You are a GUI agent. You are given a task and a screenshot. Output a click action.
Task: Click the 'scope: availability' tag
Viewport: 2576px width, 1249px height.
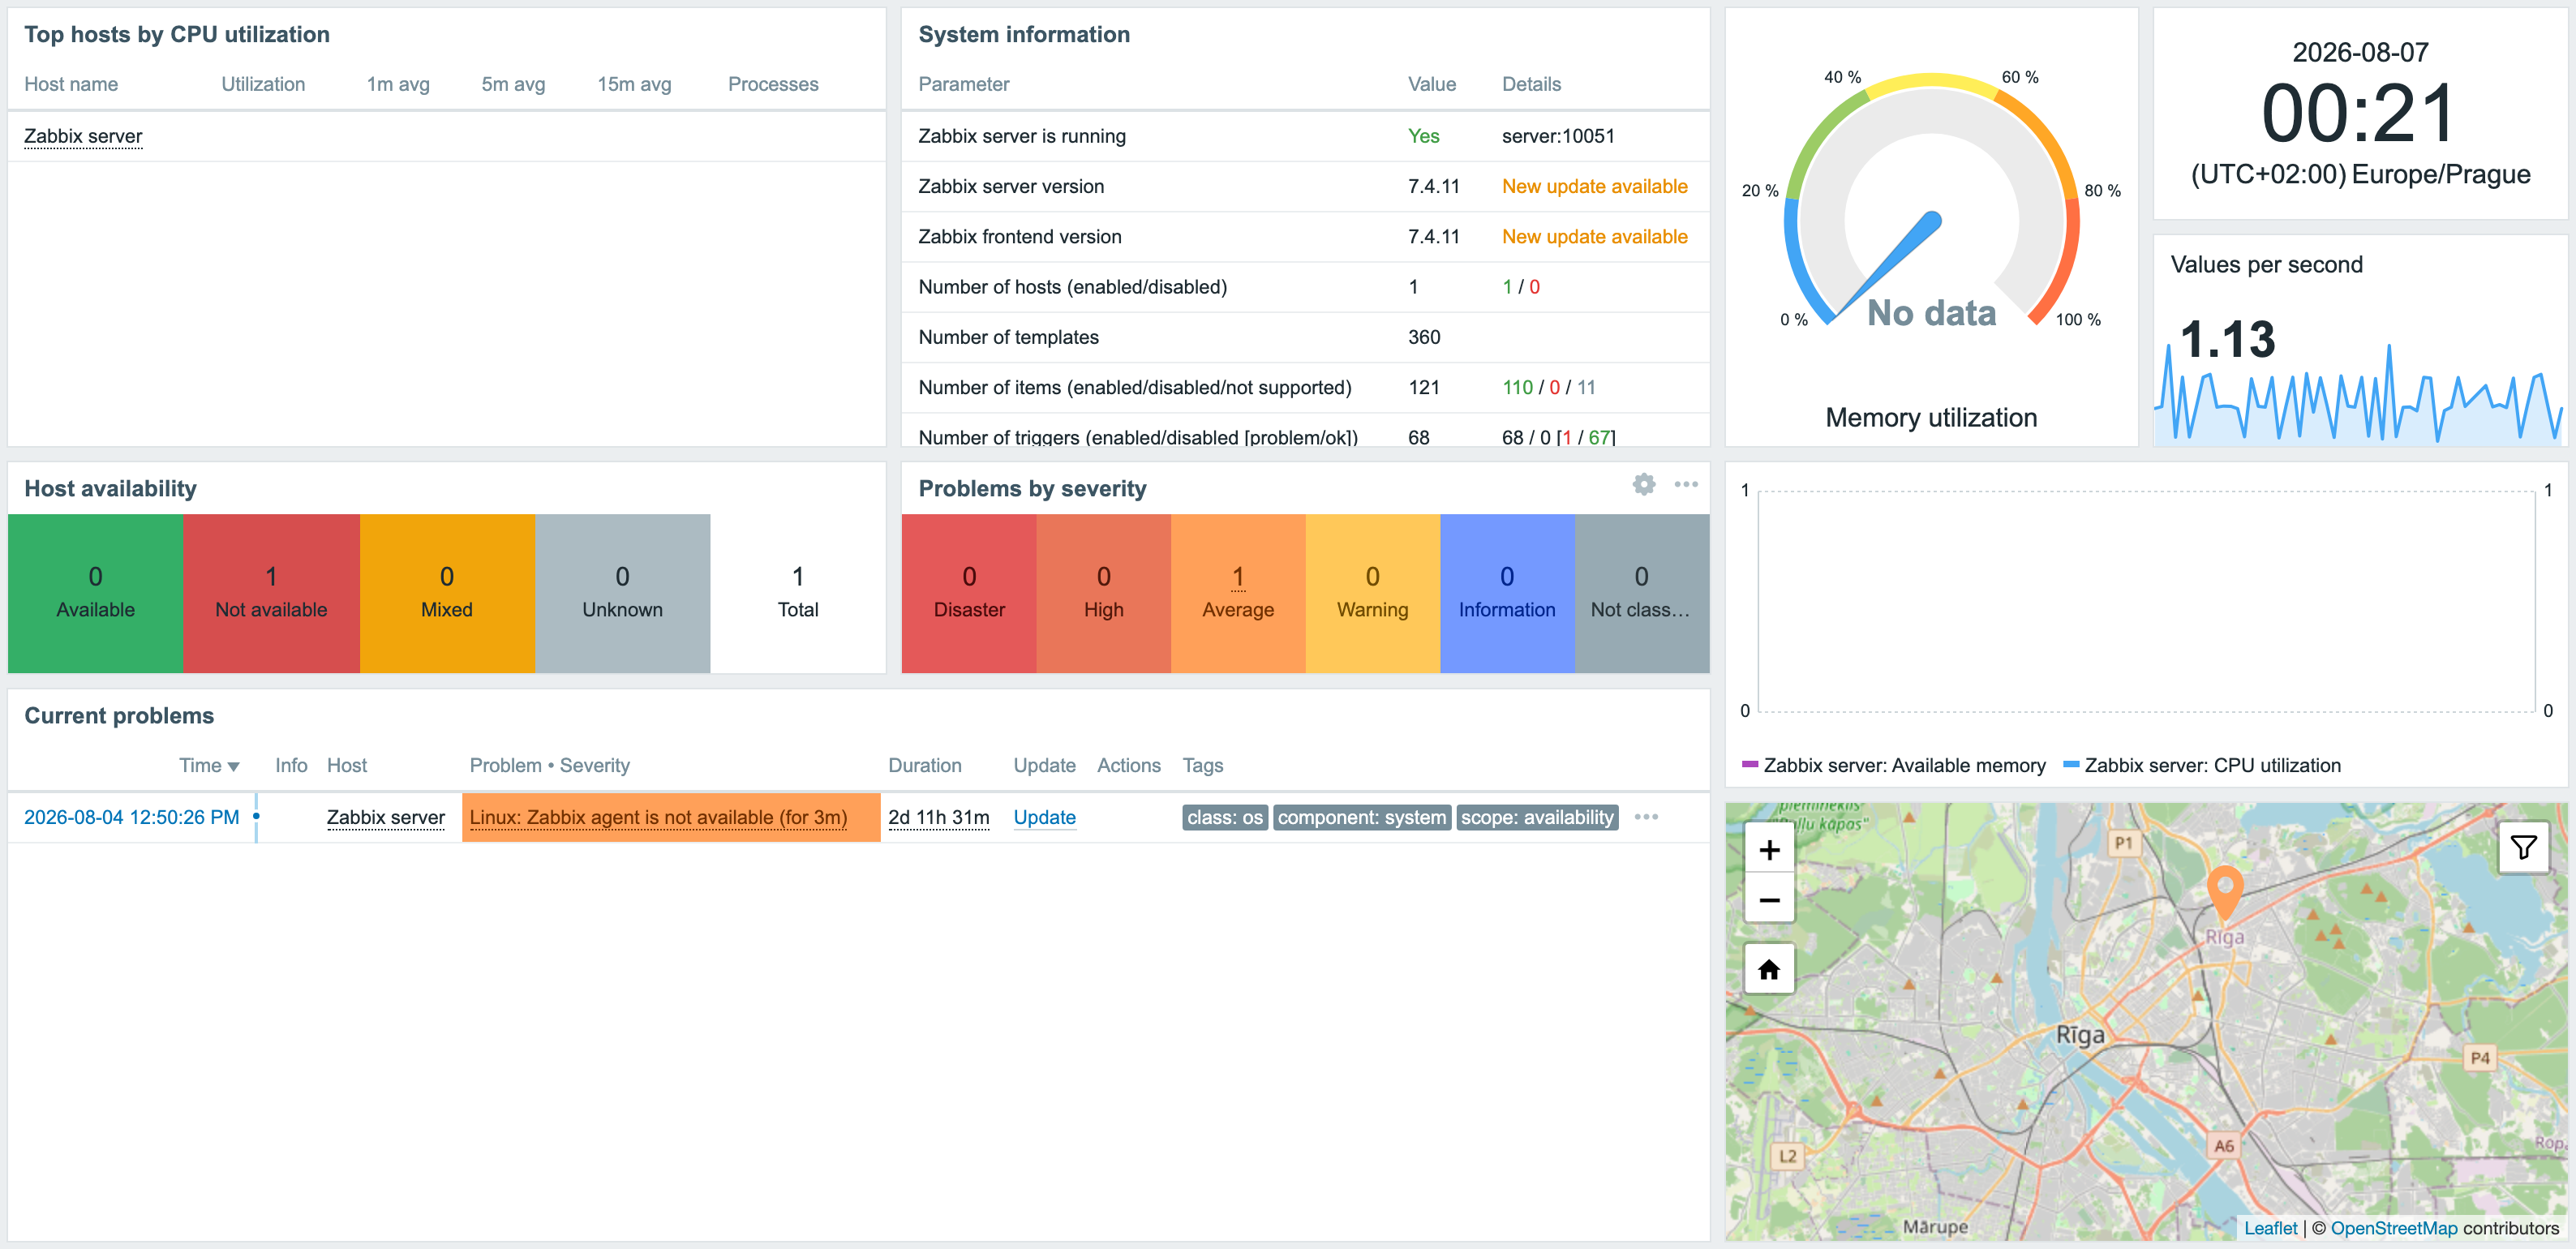click(x=1537, y=818)
